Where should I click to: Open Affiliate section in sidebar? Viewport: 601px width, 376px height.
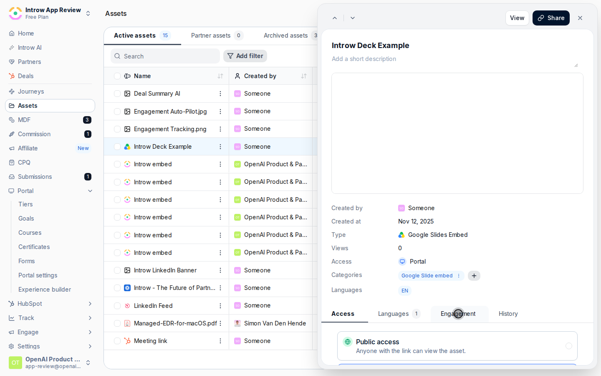coord(50,148)
